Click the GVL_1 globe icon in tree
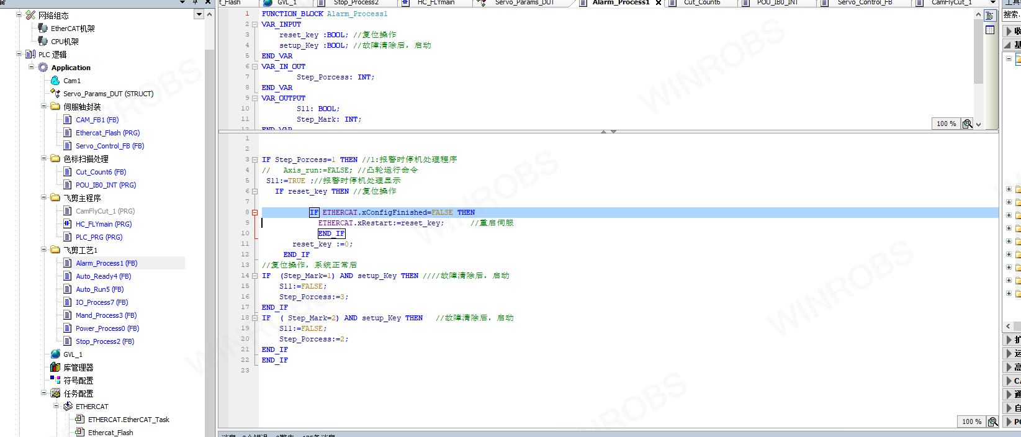 click(55, 354)
